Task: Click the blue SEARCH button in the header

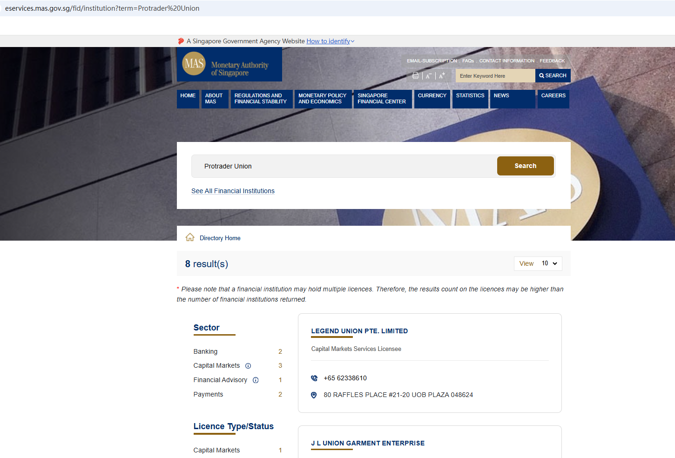Action: (553, 75)
